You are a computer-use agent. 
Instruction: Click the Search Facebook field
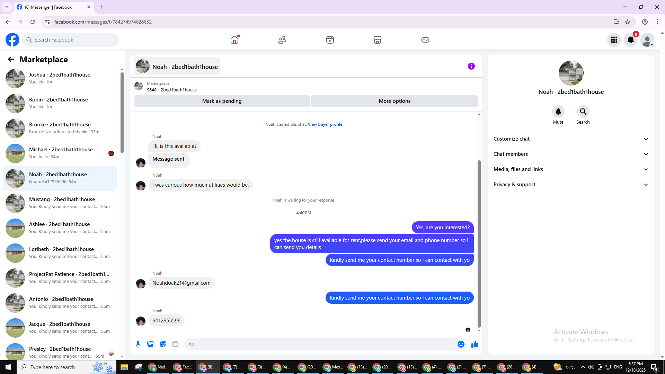71,40
